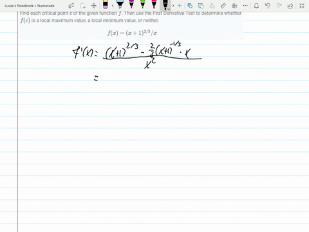Show more pens with right chevron
The width and height of the screenshot is (309, 232).
point(173,6)
